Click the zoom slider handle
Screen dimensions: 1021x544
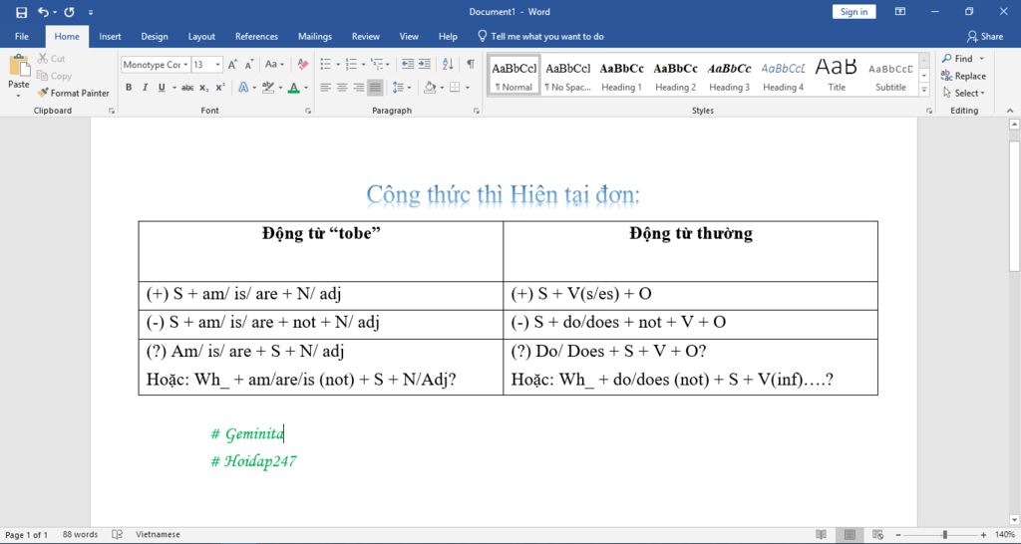[x=944, y=535]
